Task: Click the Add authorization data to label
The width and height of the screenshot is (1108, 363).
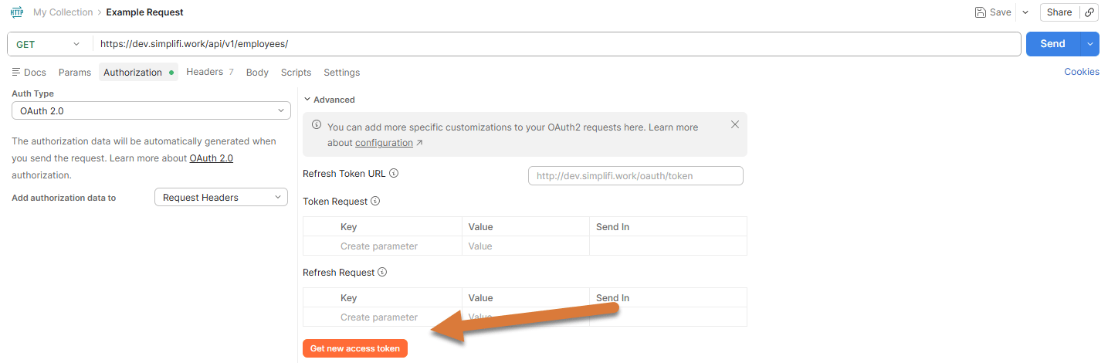Action: click(64, 198)
